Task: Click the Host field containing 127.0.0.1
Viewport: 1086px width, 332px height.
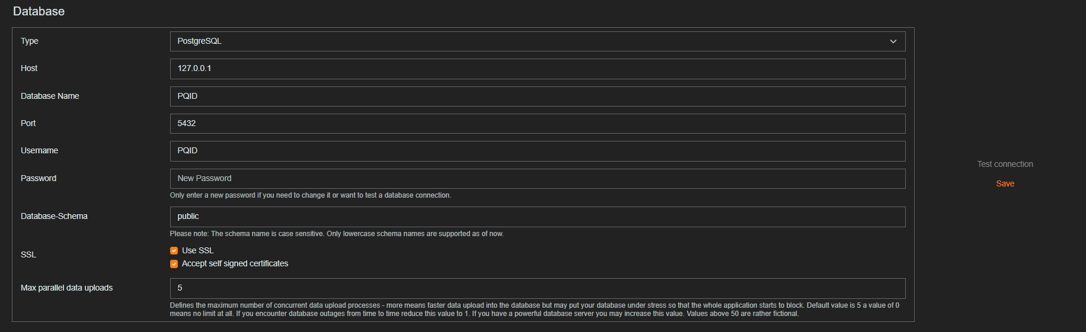Action: click(537, 69)
